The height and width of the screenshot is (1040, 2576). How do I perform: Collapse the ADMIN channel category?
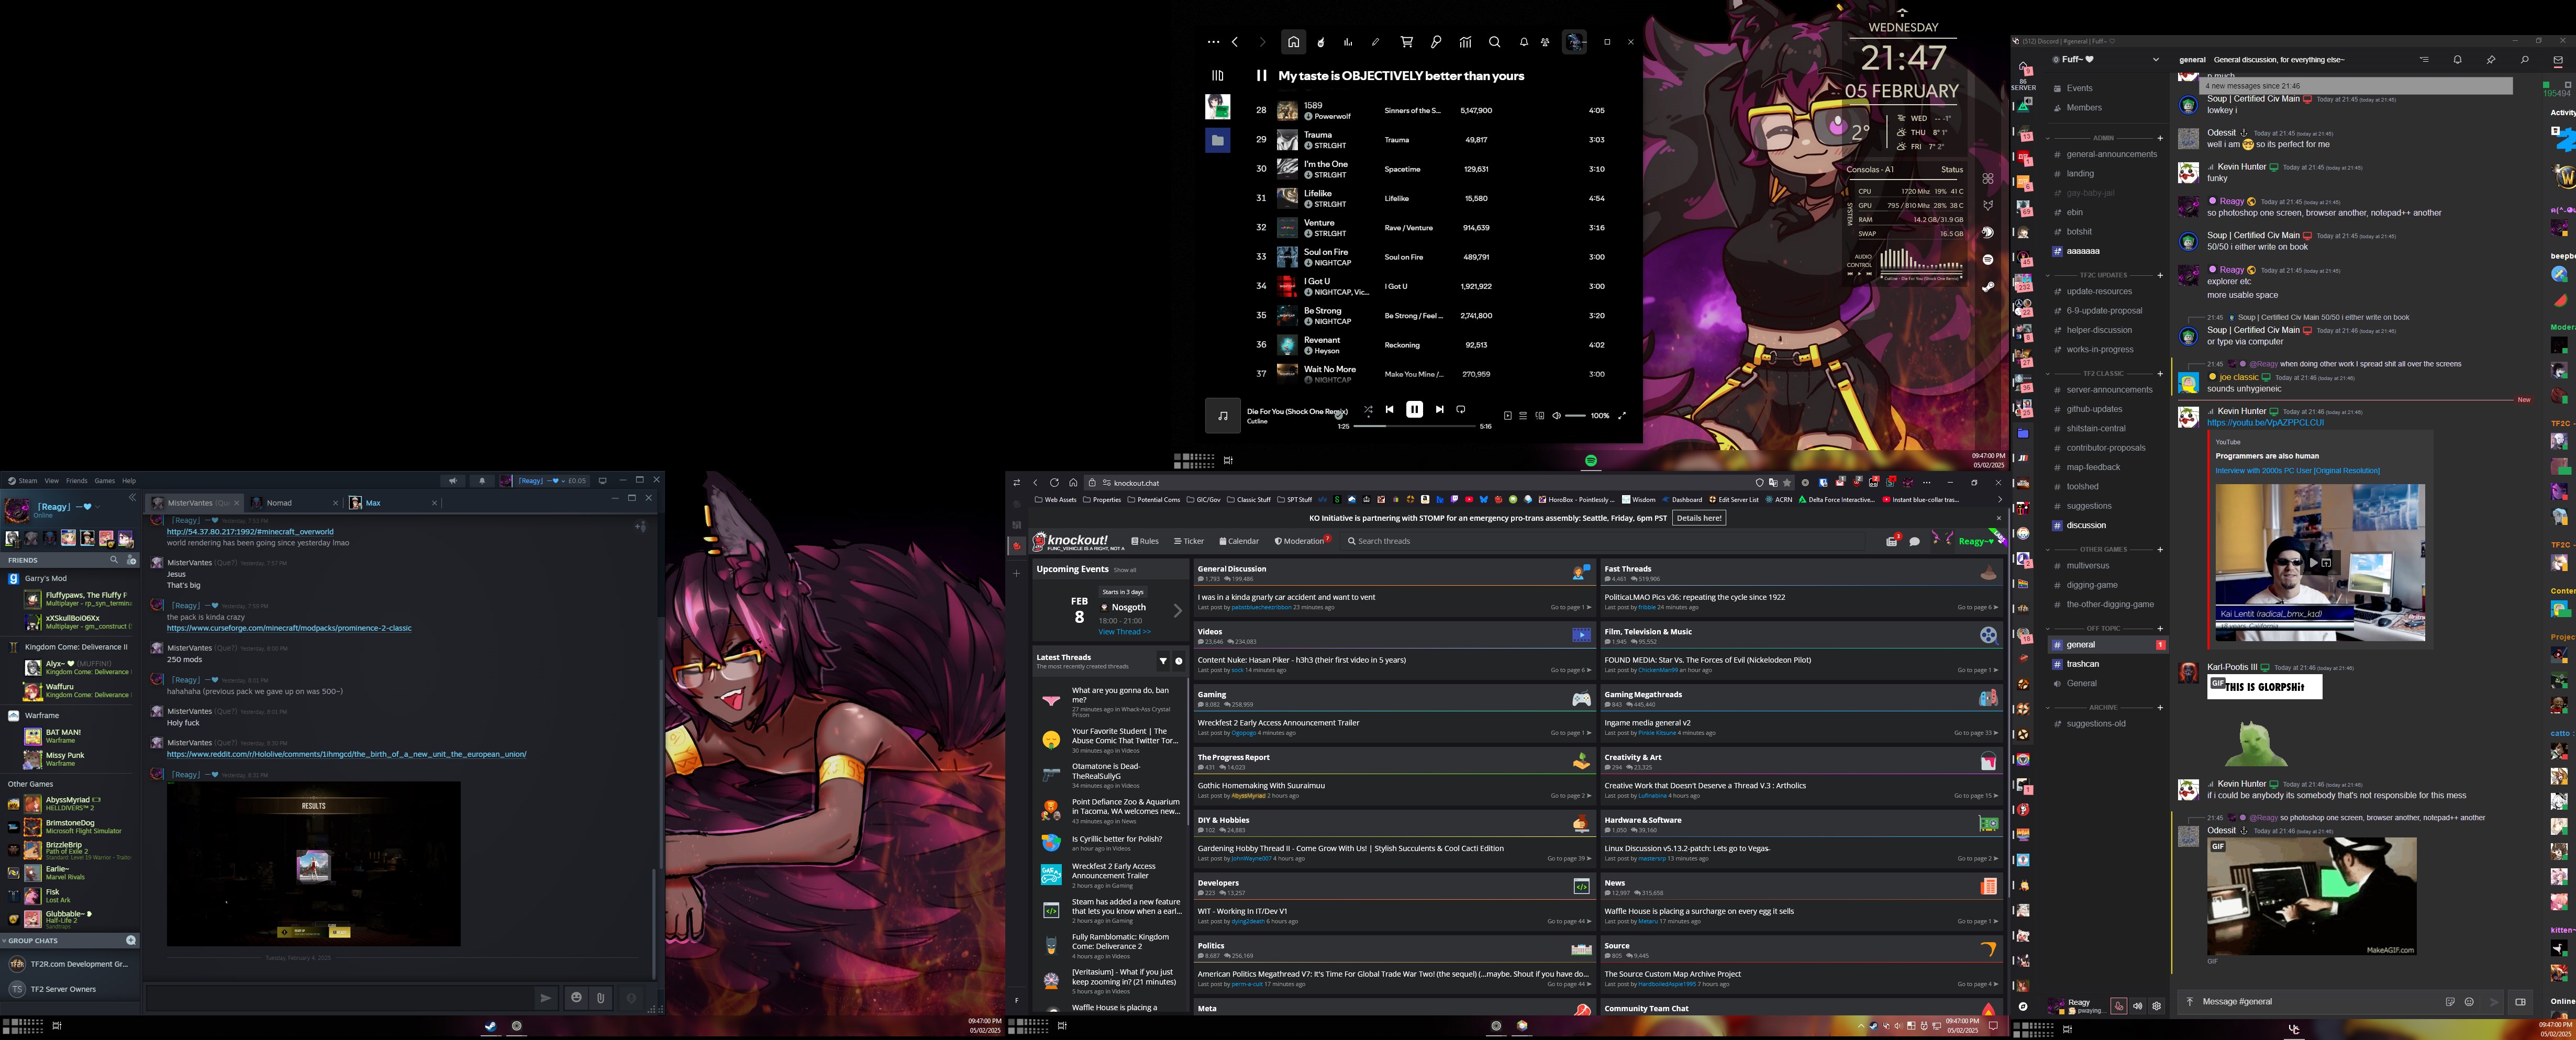2103,138
